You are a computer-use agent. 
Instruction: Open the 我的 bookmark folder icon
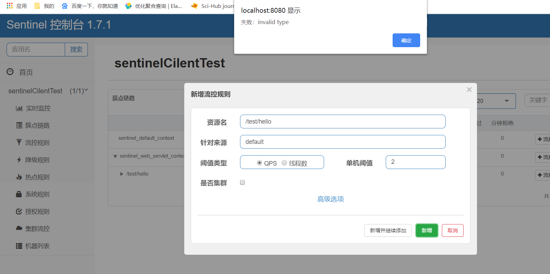click(37, 6)
